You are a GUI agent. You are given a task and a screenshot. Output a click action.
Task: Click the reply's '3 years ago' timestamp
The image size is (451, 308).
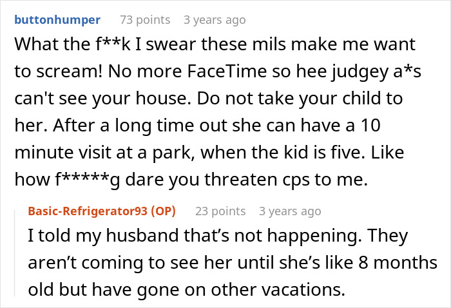[290, 211]
